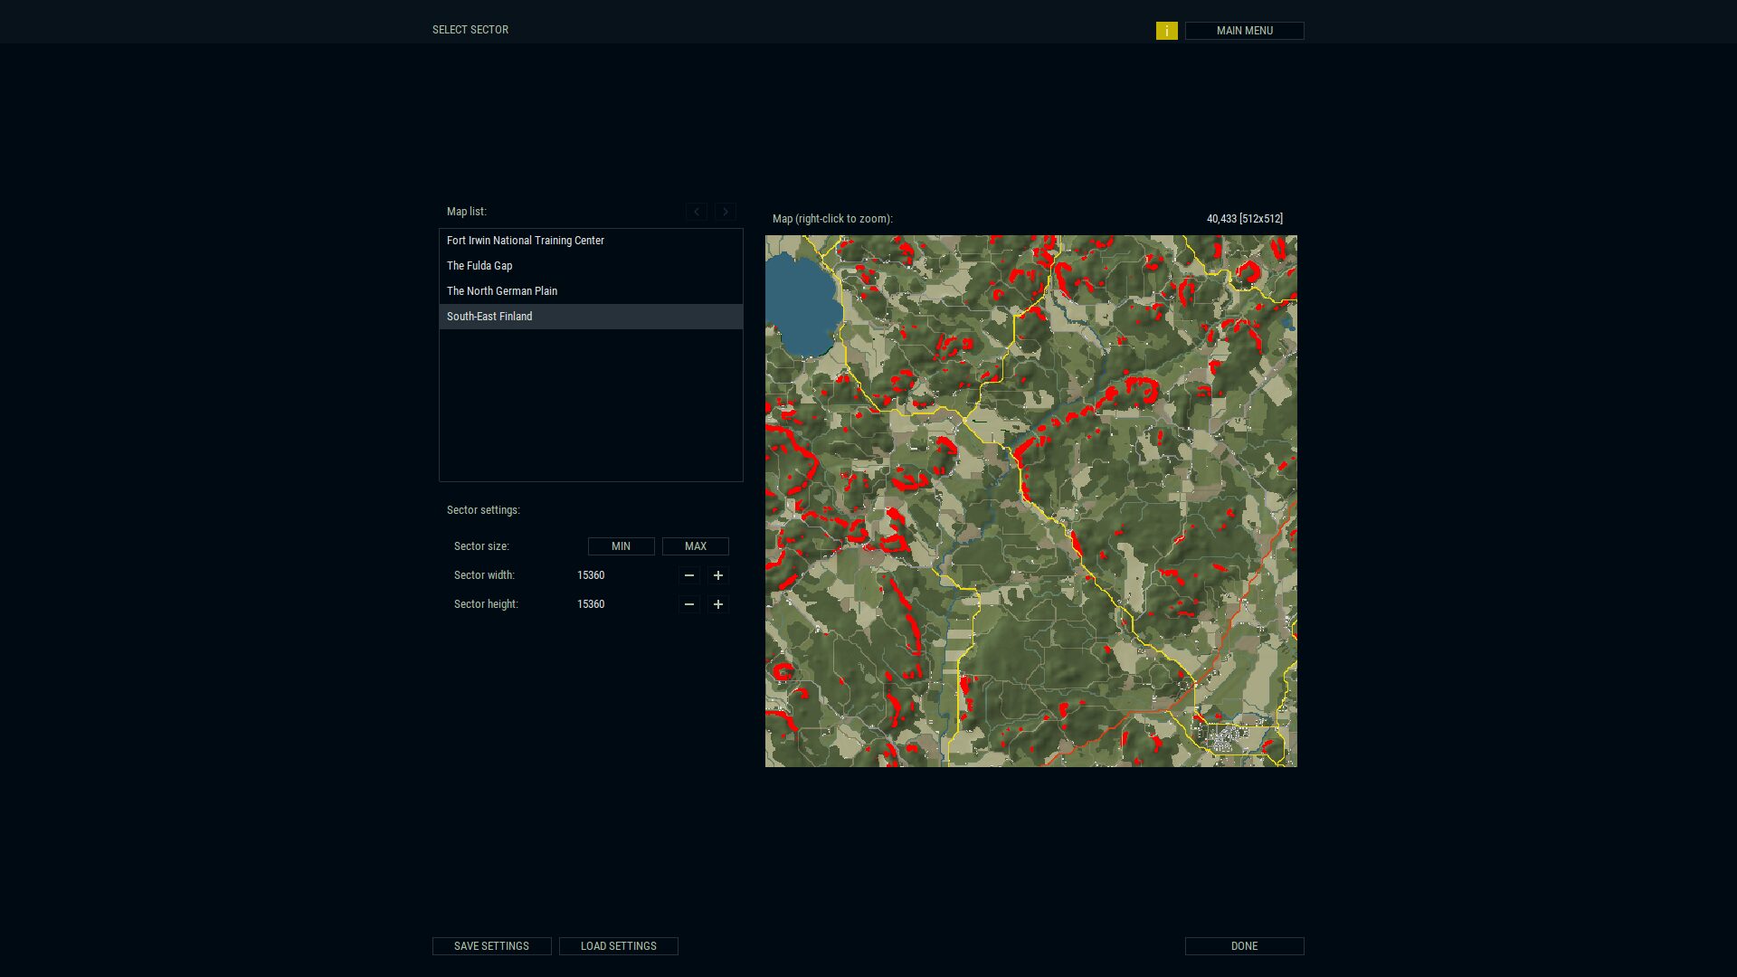
Task: Click the sector width value 15360
Action: [591, 575]
